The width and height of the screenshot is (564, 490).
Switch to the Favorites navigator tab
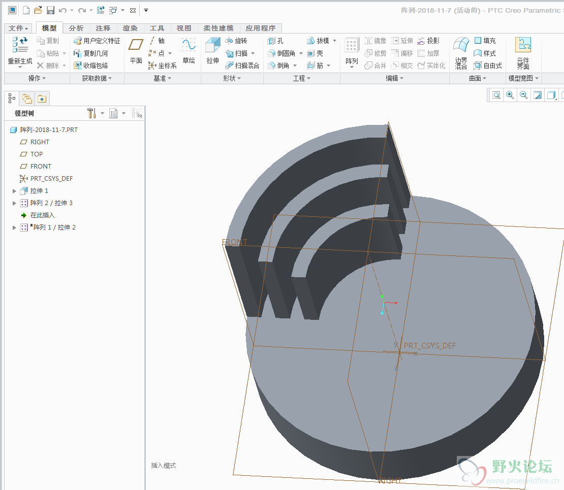[x=42, y=99]
